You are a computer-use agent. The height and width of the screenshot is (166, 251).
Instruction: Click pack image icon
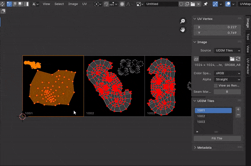click(196, 59)
